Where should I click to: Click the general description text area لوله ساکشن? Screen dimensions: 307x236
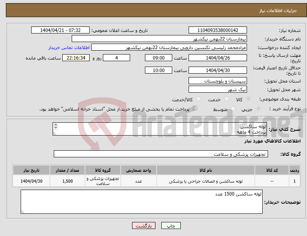click(160, 129)
